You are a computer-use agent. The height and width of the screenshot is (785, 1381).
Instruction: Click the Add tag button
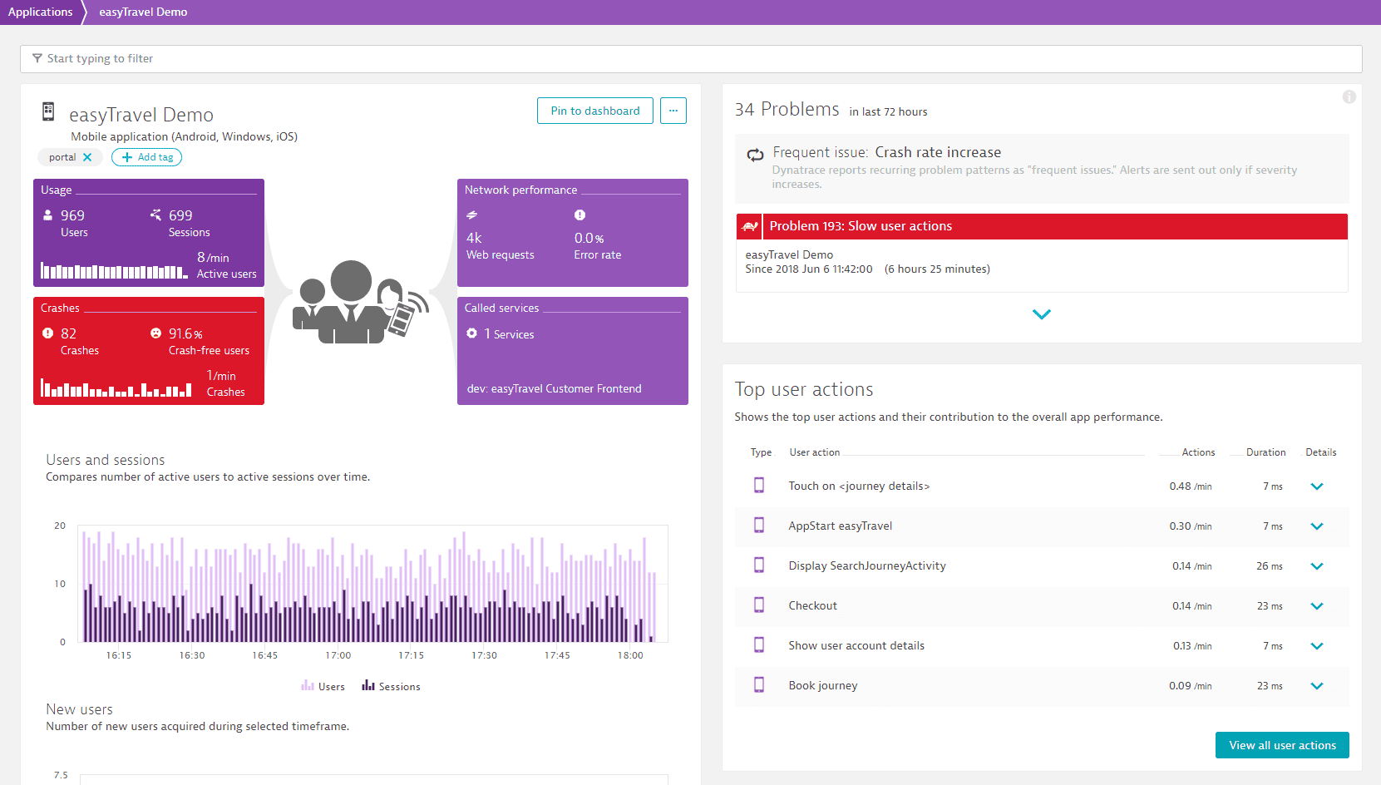(x=146, y=157)
